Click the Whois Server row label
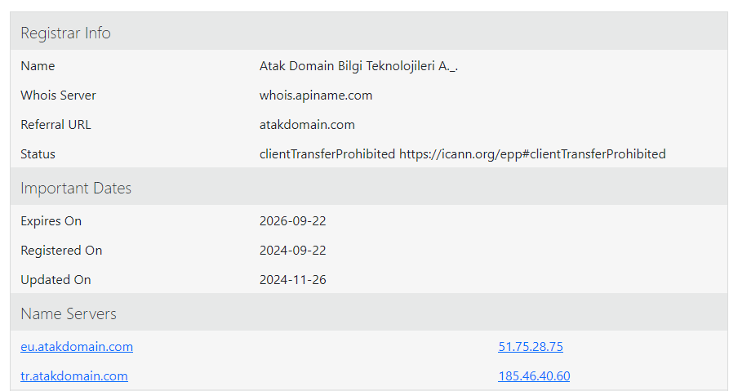 58,96
